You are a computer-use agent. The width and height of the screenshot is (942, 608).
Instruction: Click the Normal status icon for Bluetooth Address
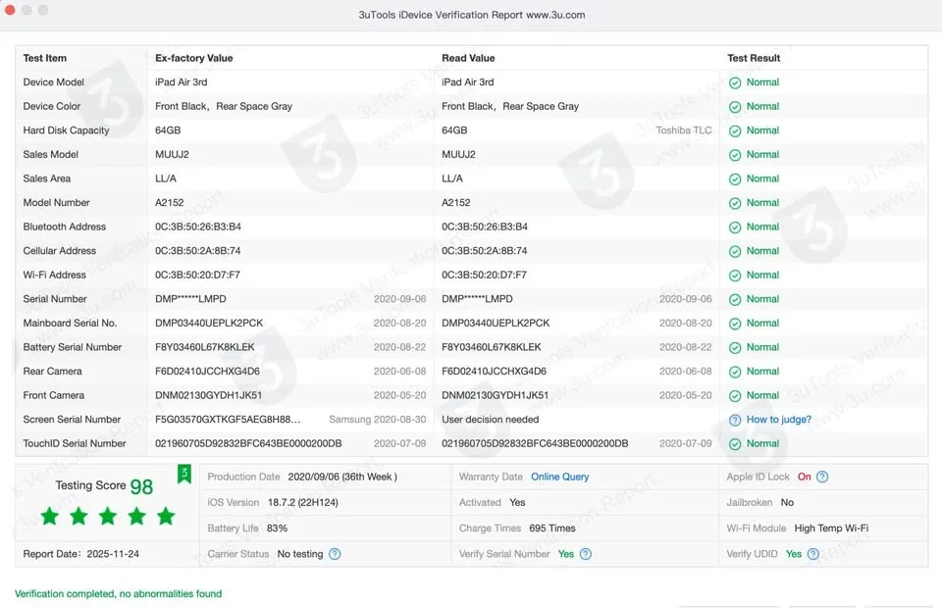pyautogui.click(x=736, y=227)
